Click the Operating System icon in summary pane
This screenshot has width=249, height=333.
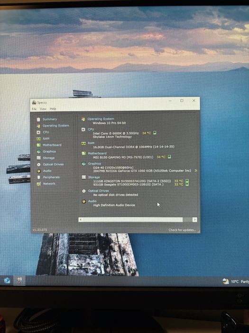click(83, 119)
